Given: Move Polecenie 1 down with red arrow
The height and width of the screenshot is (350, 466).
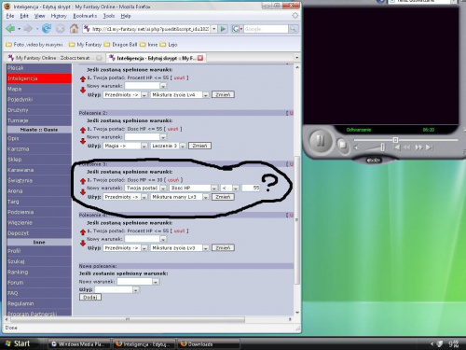Looking at the screenshot, I should point(83,91).
